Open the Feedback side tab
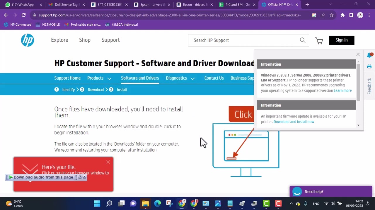The width and height of the screenshot is (375, 210). (369, 86)
